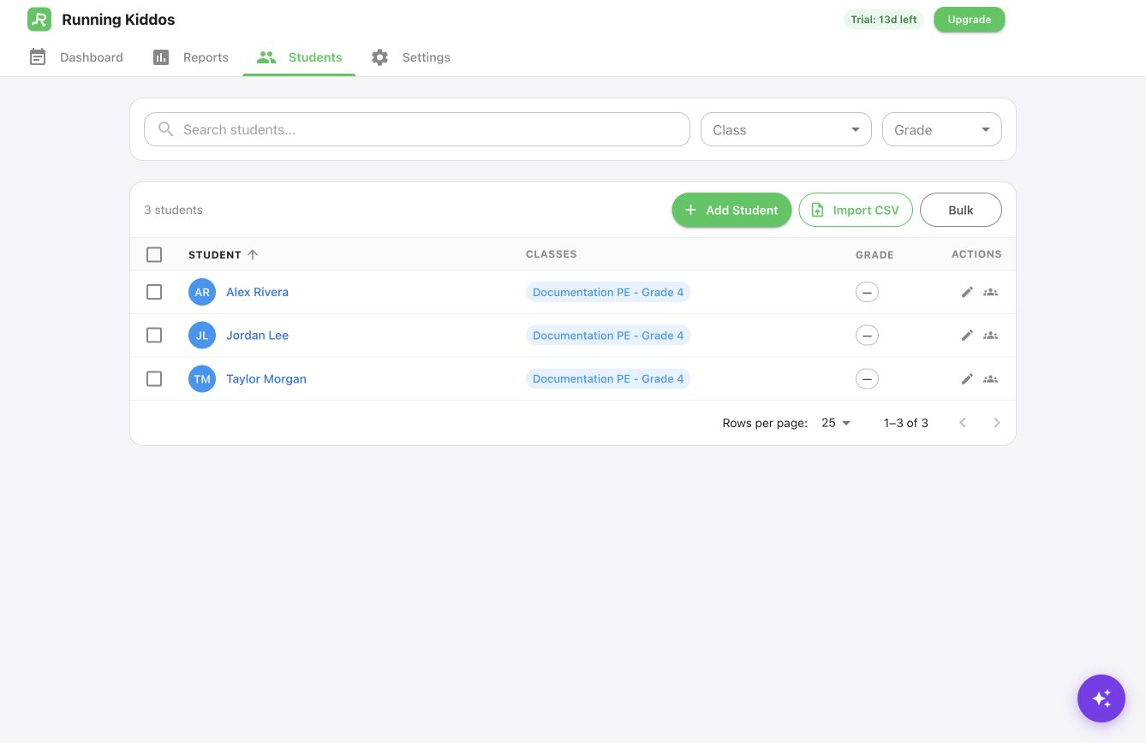The height and width of the screenshot is (743, 1146).
Task: Click the AR avatar for Alex Rivera
Action: pyautogui.click(x=202, y=292)
